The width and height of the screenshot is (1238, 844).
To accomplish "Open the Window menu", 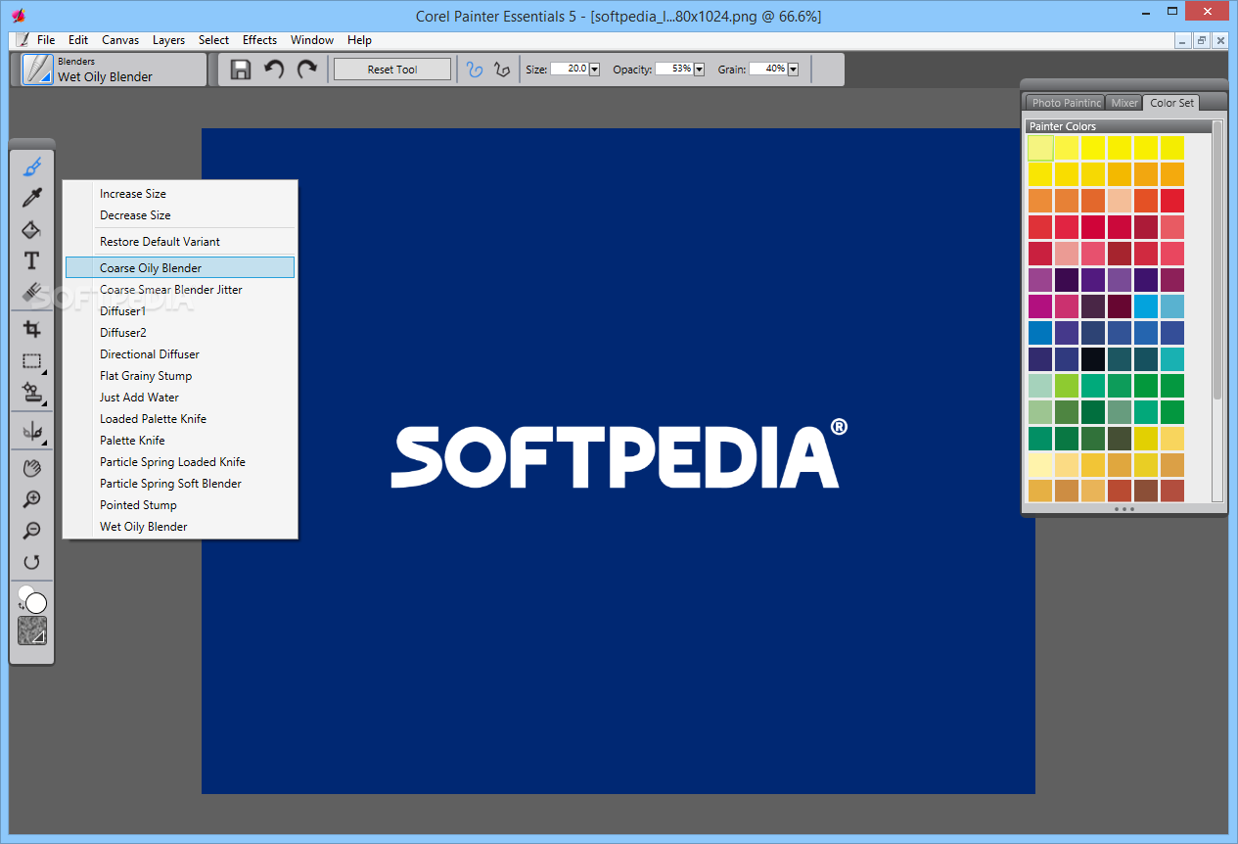I will pos(311,40).
